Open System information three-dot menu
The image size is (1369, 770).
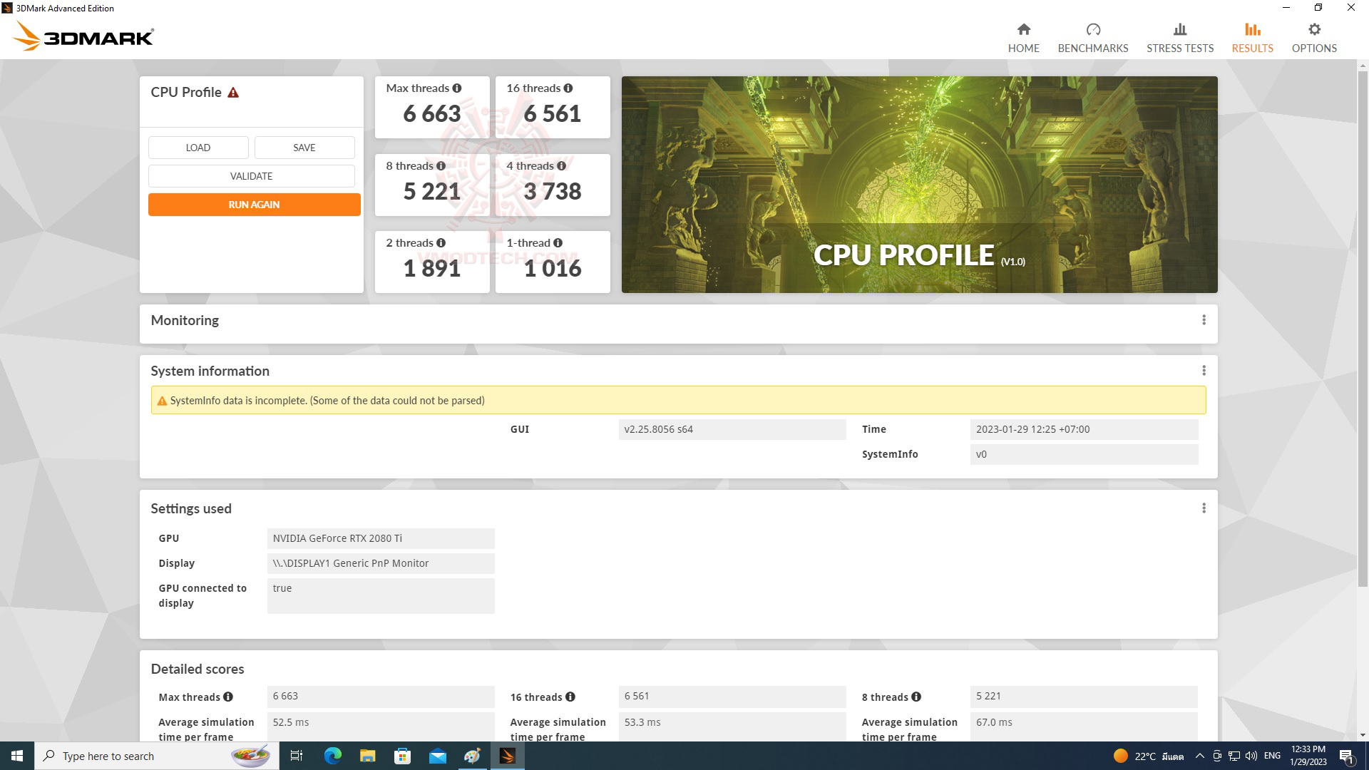point(1204,371)
